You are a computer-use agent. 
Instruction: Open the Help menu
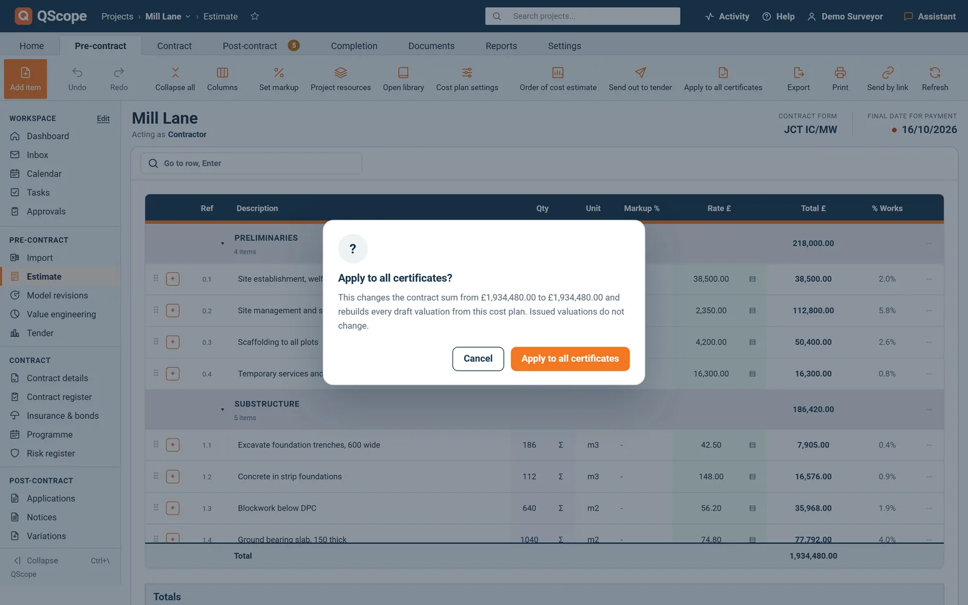(x=779, y=16)
